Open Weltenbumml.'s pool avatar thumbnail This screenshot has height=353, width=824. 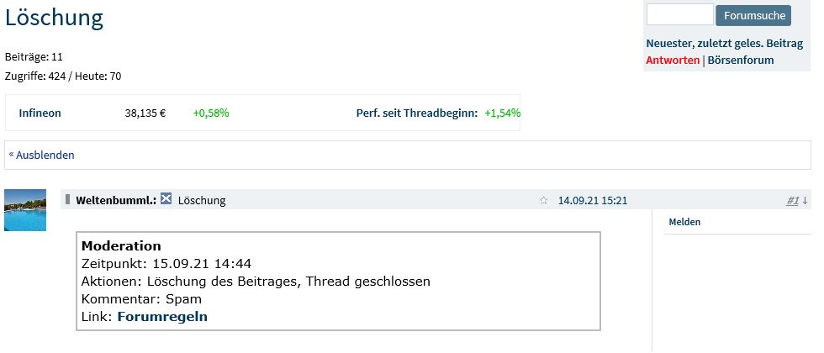pyautogui.click(x=25, y=210)
